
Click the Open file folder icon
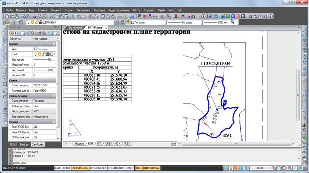(12, 16)
